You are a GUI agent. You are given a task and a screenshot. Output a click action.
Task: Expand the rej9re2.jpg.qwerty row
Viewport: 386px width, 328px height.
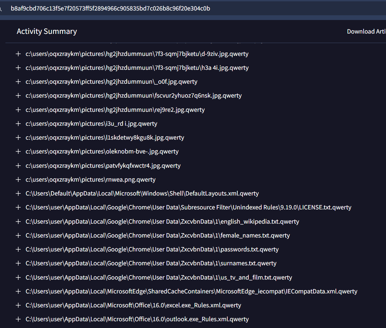[18, 110]
